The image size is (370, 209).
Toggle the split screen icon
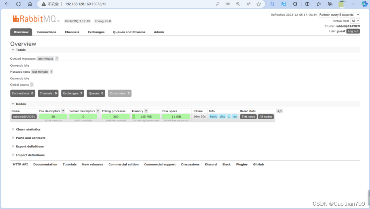pos(307,4)
